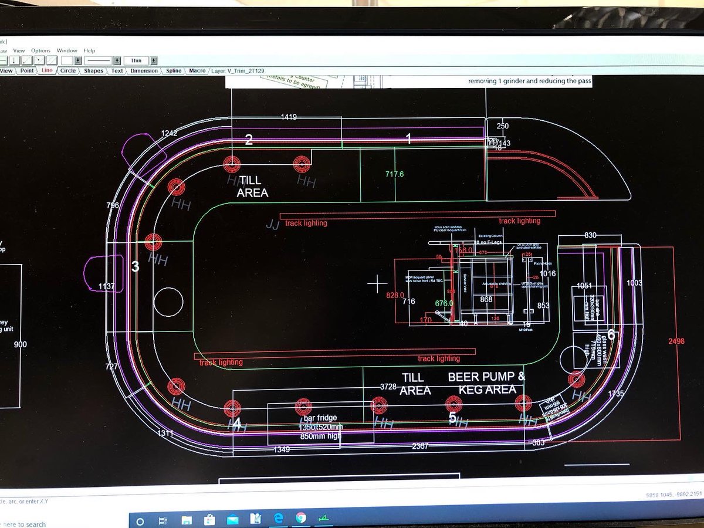
Task: Open the Thin line-width dropdown
Action: (154, 60)
